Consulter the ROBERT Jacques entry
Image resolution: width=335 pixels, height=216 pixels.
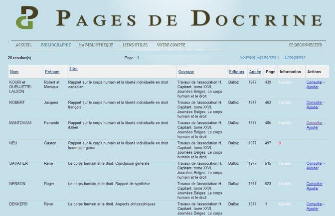point(314,103)
